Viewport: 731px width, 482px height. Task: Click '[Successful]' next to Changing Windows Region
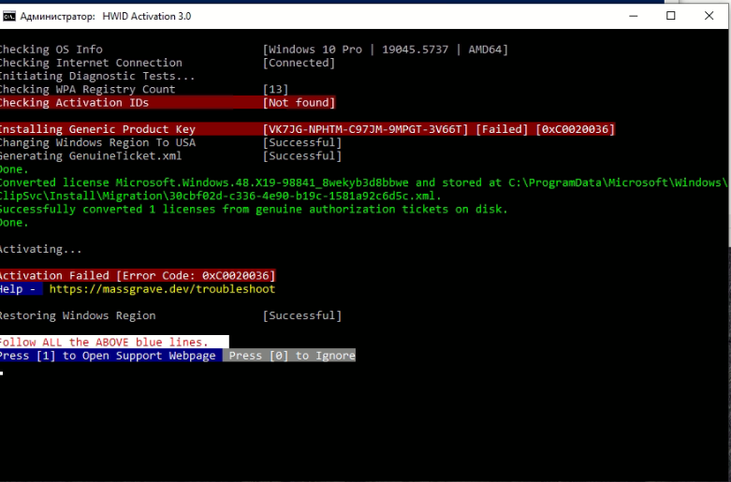coord(302,142)
